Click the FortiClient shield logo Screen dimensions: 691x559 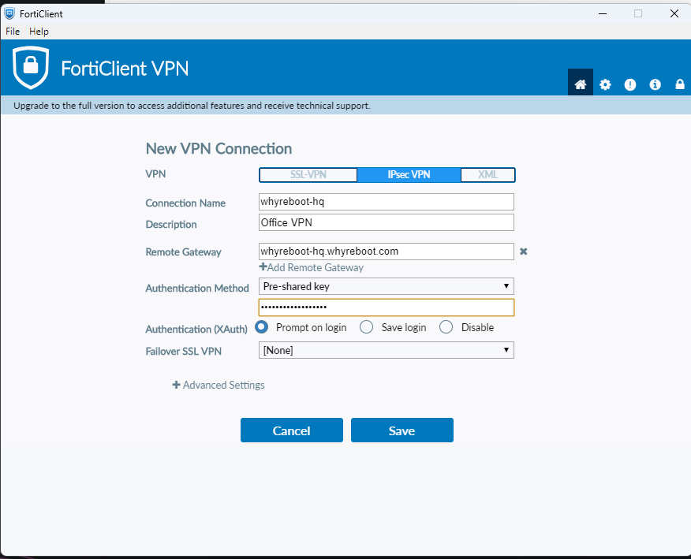(x=31, y=67)
